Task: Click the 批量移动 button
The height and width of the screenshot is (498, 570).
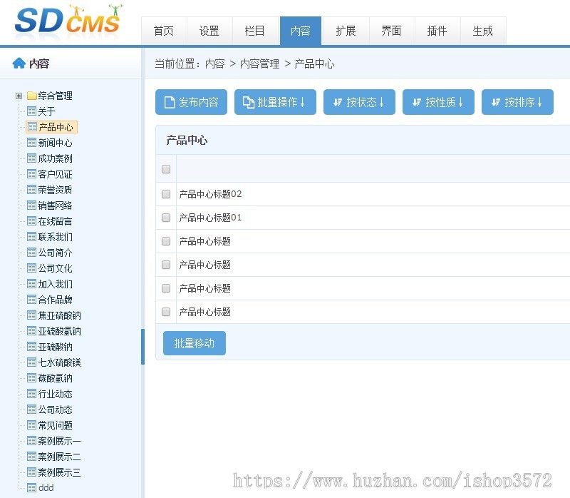Action: click(x=194, y=343)
